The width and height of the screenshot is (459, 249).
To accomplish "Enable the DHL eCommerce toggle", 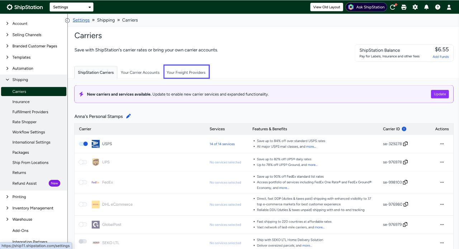I will pos(83,204).
